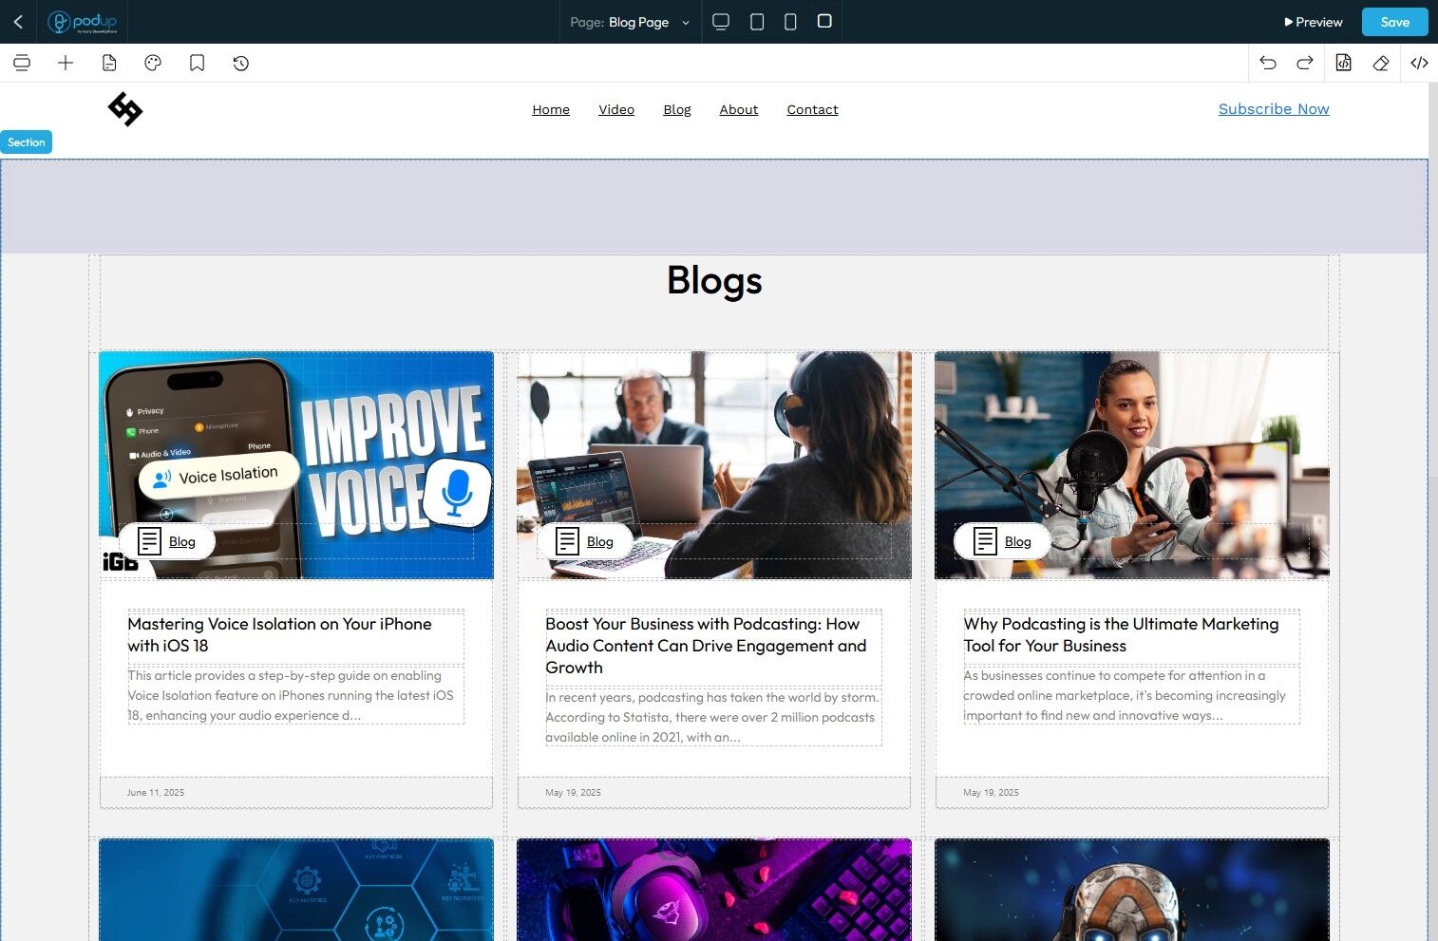This screenshot has height=941, width=1438.
Task: Select excerpt starting 'As businesses continue to compete'
Action: click(1132, 695)
